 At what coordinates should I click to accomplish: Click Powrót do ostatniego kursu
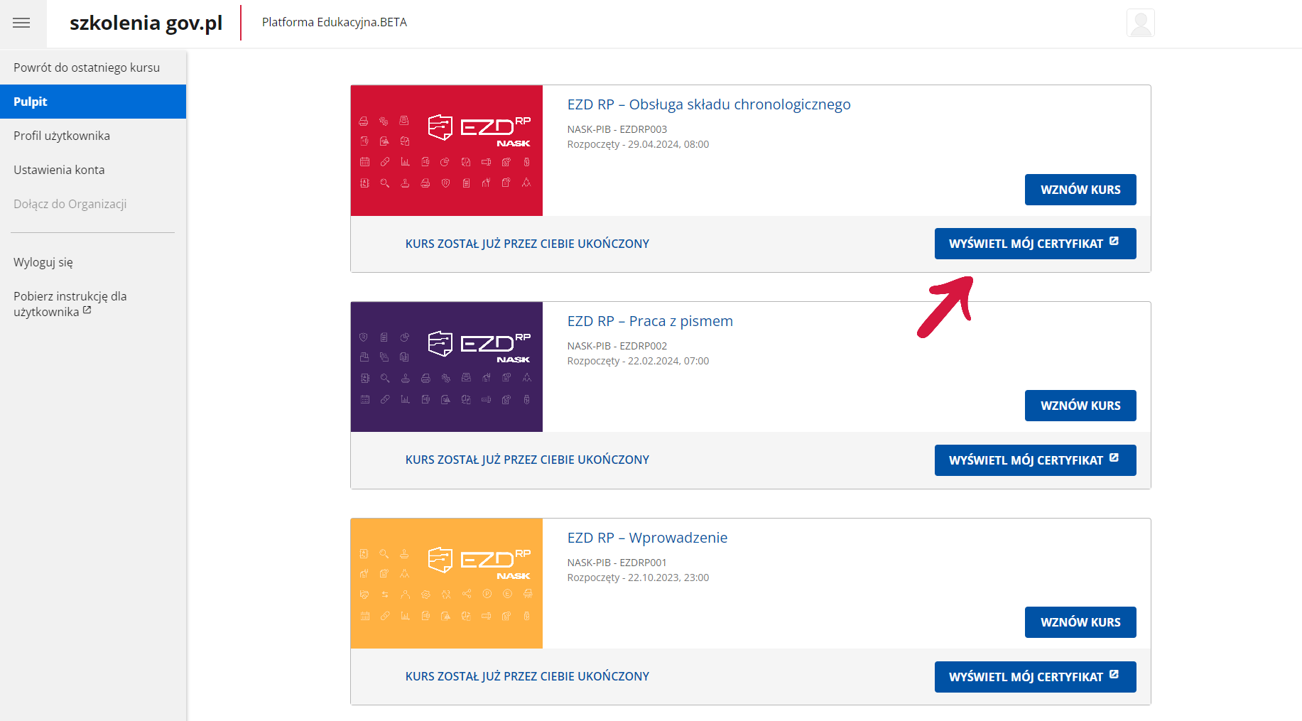tap(87, 67)
